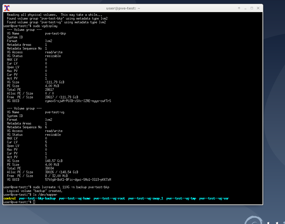Close the user@pve-test terminal window
285x224 pixels.
pos(258,8)
